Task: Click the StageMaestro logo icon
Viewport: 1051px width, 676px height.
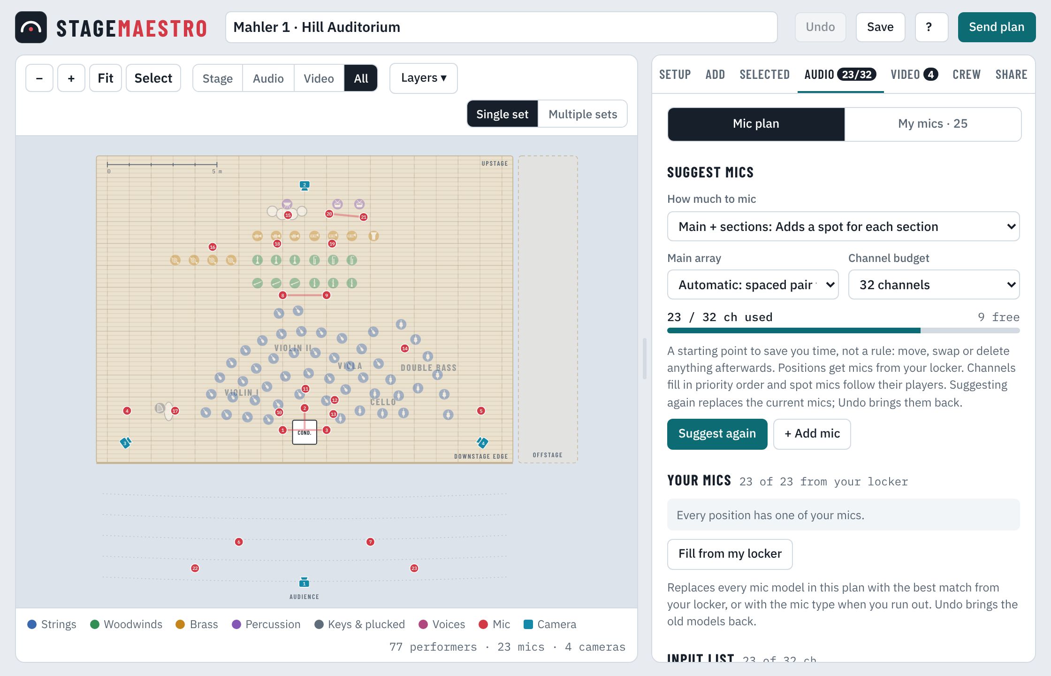Action: tap(31, 27)
